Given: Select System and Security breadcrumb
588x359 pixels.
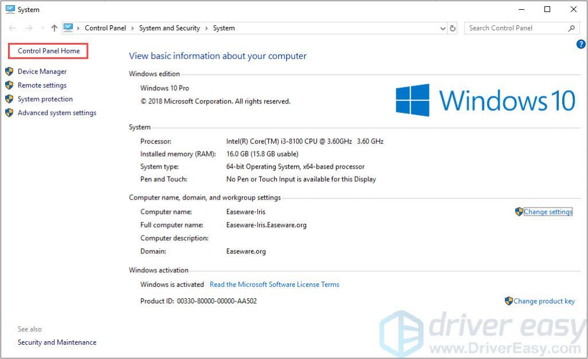Looking at the screenshot, I should [x=169, y=28].
